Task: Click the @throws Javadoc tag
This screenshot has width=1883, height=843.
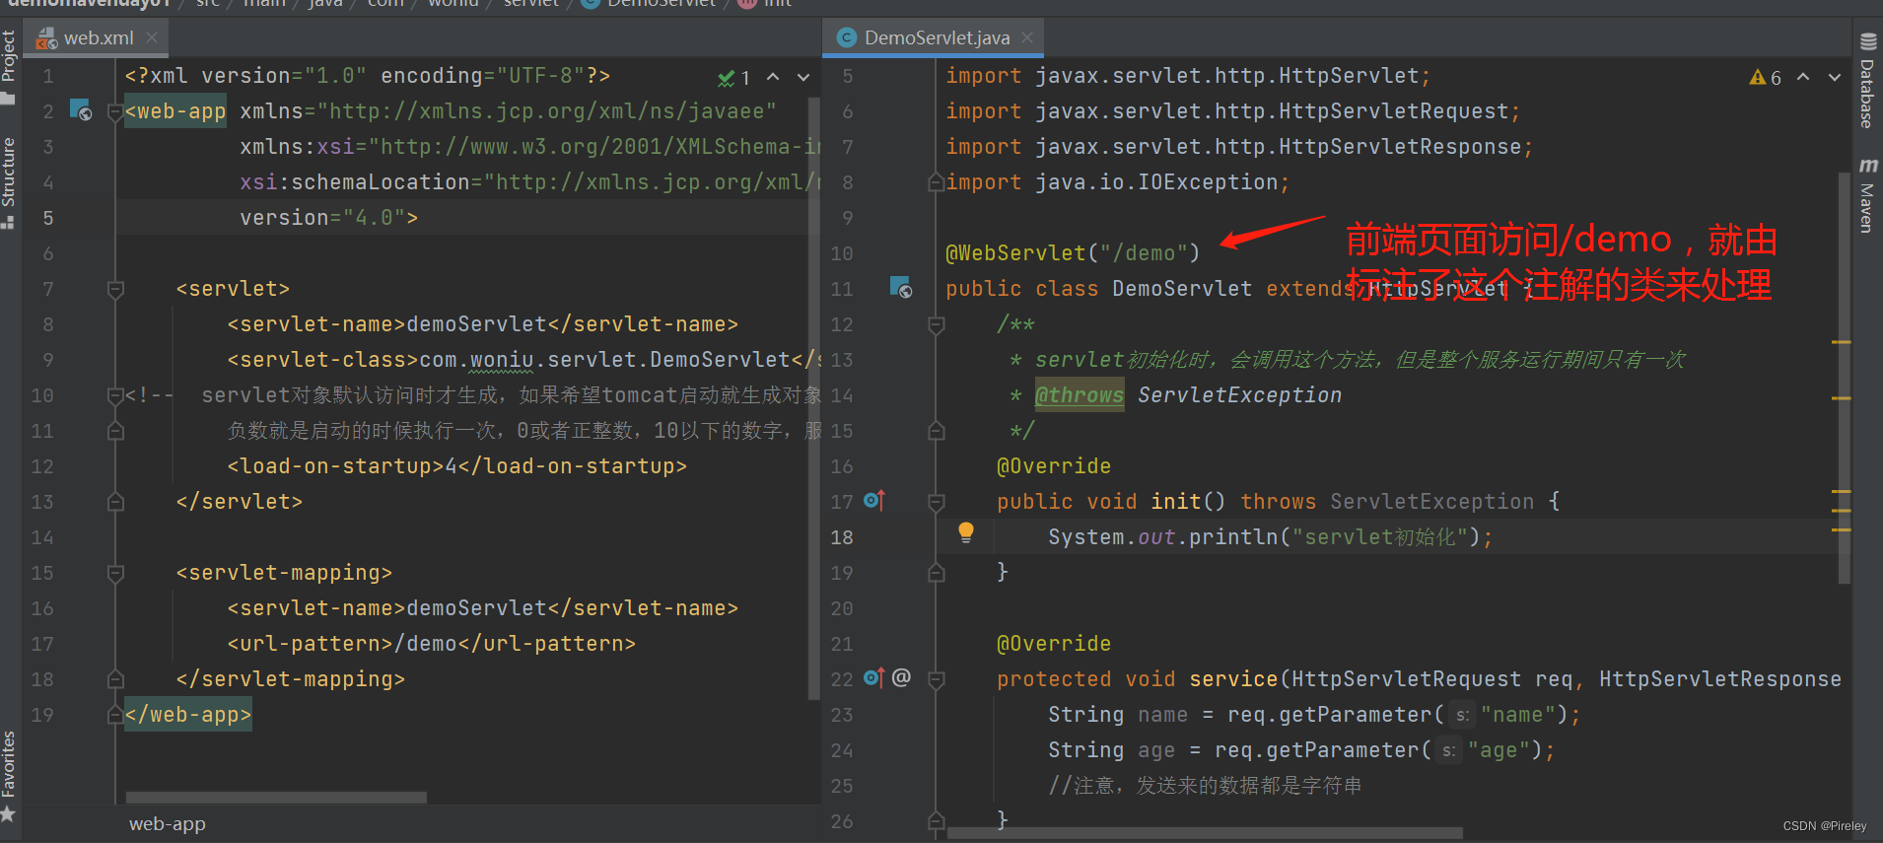Action: [x=1080, y=395]
